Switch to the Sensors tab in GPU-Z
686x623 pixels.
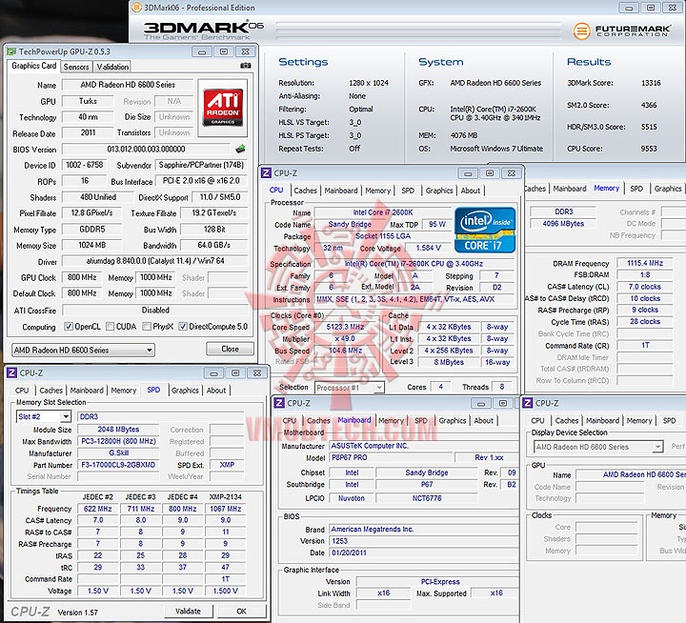click(x=76, y=67)
